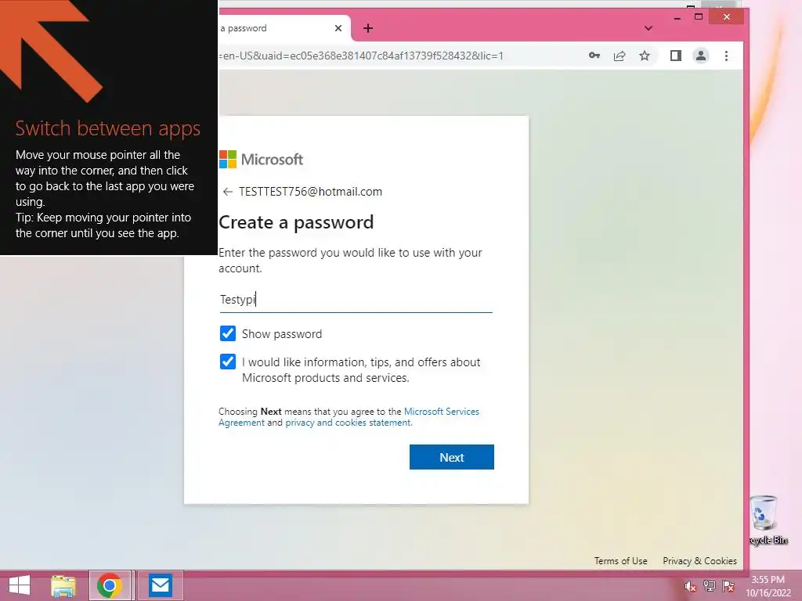Click the 'Create a password' heading
Viewport: 802px width, 601px height.
point(296,222)
